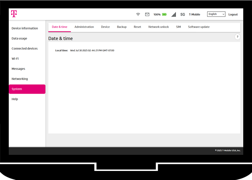Image resolution: width=252 pixels, height=180 pixels.
Task: Select the SIM tab
Action: coord(178,27)
